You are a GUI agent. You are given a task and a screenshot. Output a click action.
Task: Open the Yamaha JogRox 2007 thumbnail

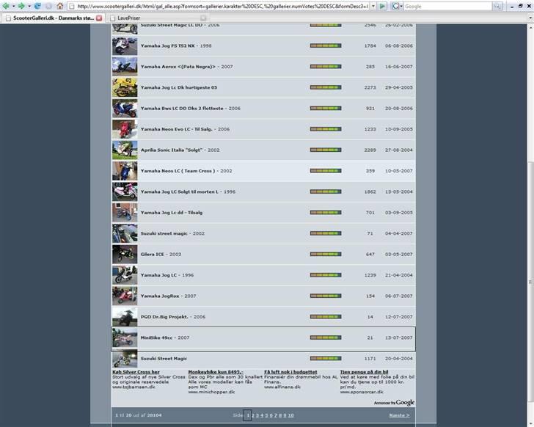pyautogui.click(x=125, y=296)
